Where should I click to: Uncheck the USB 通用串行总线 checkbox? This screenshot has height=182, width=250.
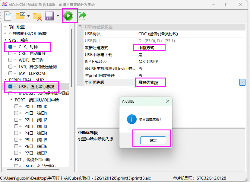tap(10, 86)
